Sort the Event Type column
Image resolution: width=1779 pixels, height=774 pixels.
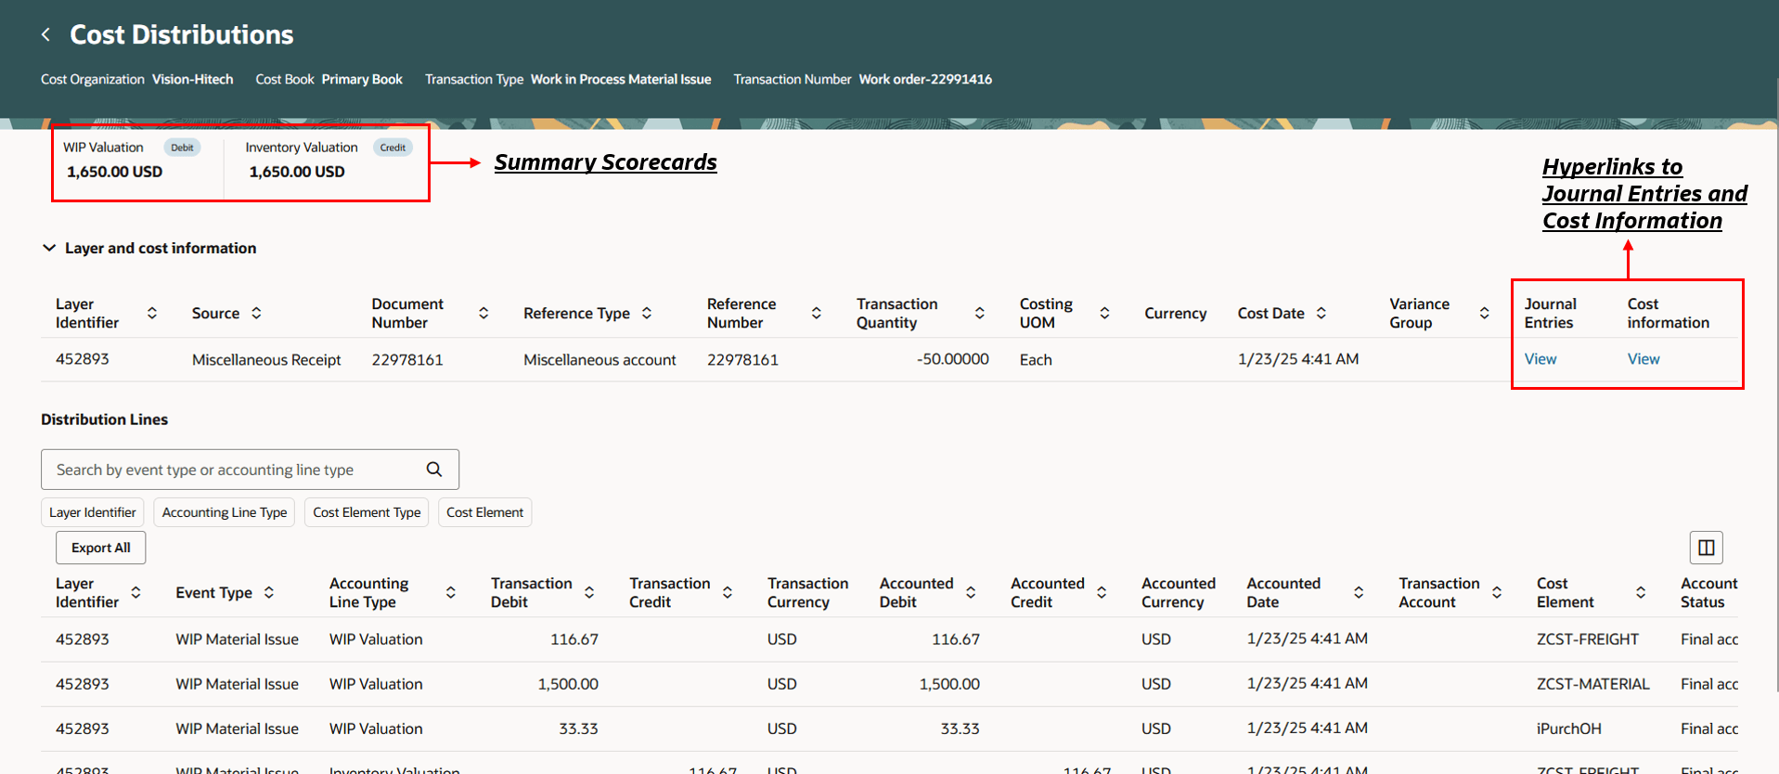tap(269, 592)
